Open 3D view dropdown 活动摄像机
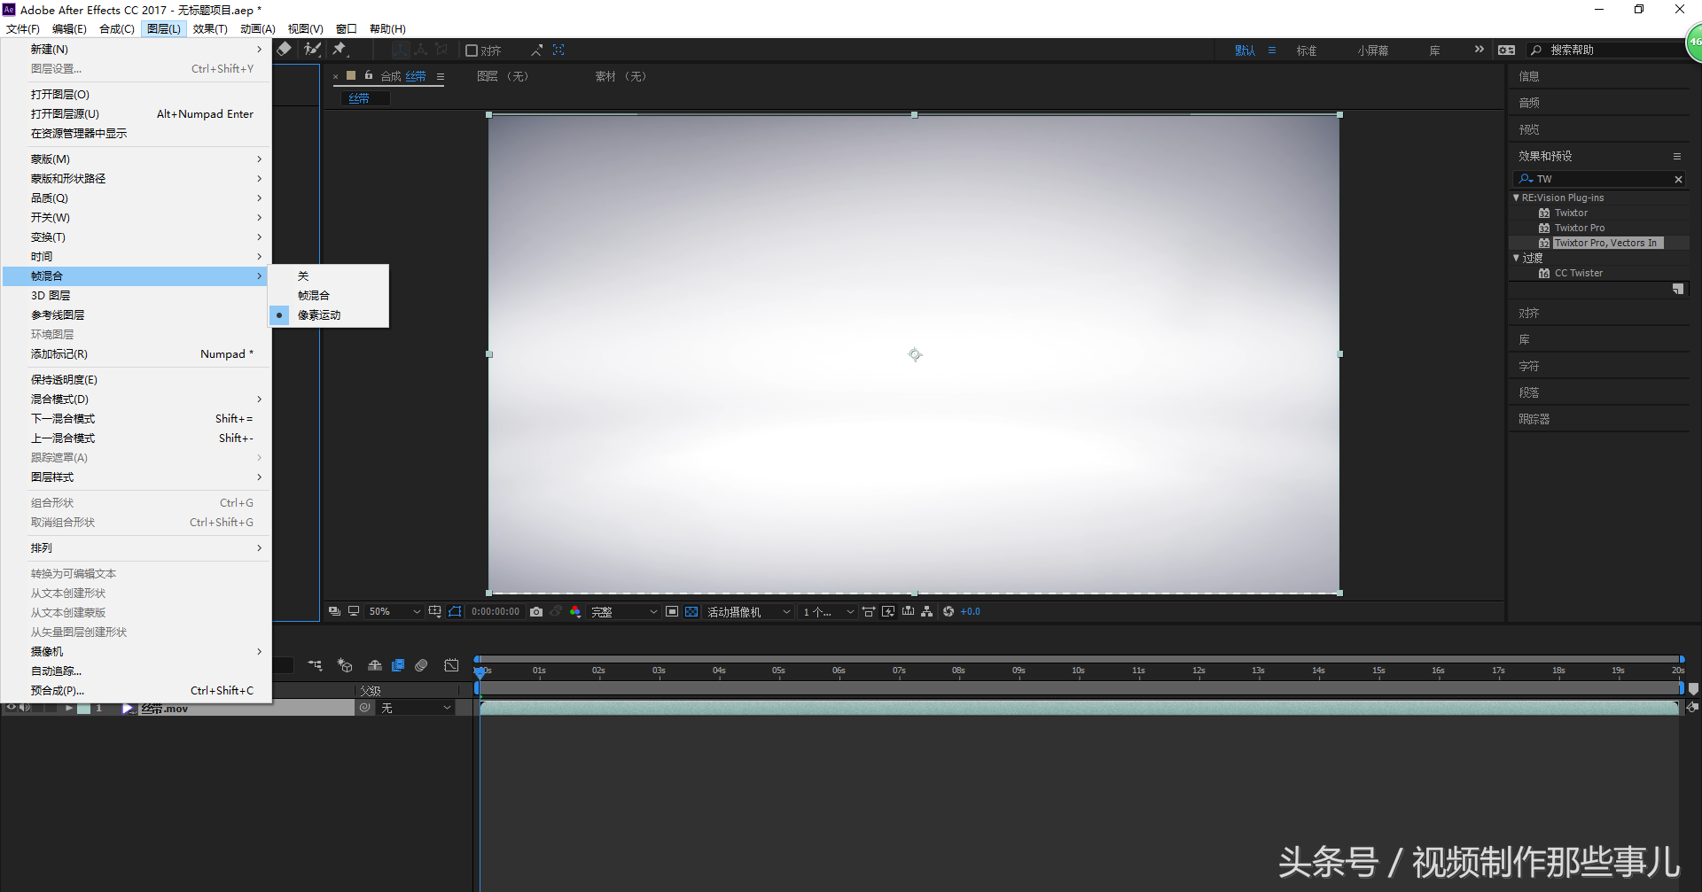 point(748,611)
